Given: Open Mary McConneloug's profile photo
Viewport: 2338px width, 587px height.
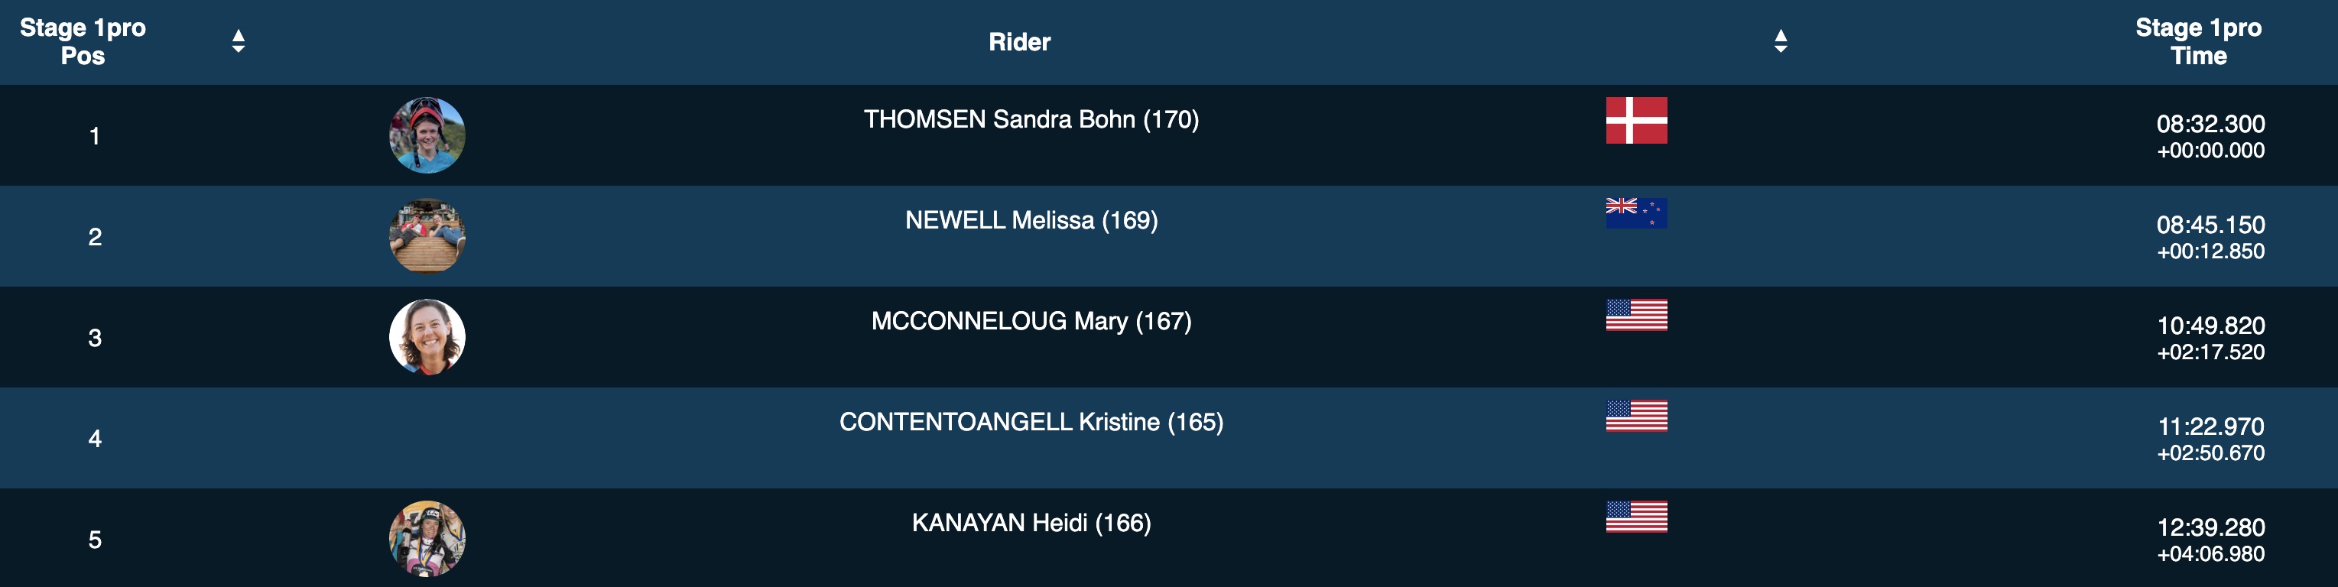Looking at the screenshot, I should [x=427, y=336].
